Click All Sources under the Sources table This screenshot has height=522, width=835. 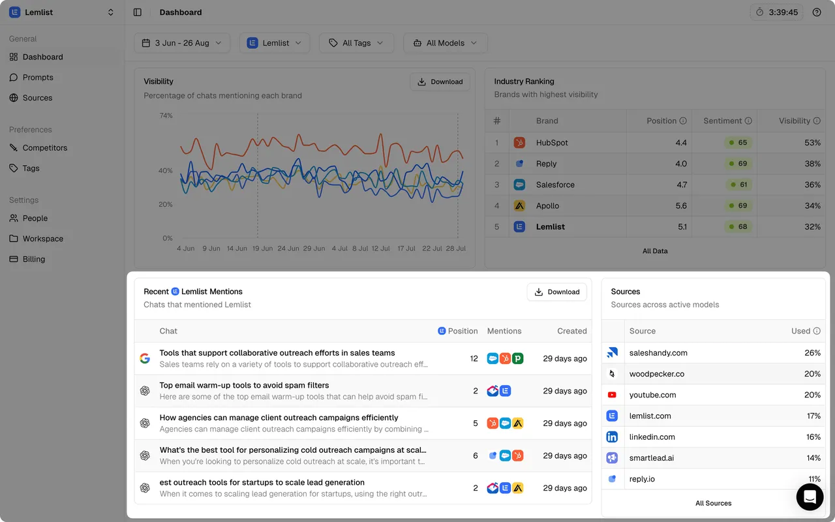pos(713,503)
